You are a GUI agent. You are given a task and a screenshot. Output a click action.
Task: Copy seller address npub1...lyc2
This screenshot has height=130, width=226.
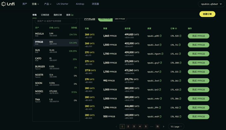160,89
